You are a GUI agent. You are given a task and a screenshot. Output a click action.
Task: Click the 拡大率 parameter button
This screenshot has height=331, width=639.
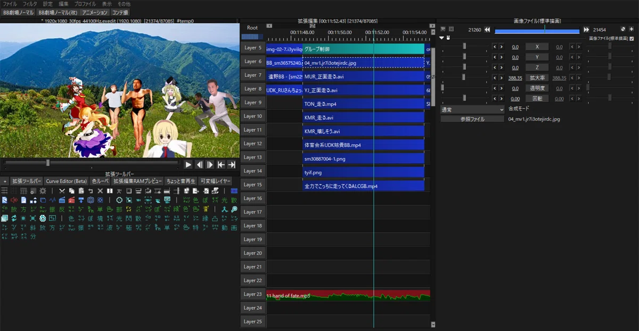coord(537,78)
